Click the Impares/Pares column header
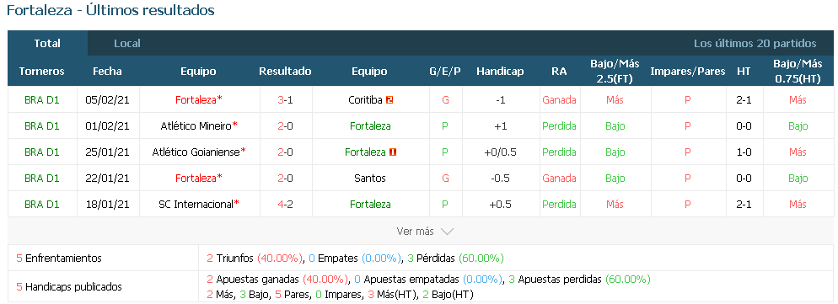 [688, 71]
